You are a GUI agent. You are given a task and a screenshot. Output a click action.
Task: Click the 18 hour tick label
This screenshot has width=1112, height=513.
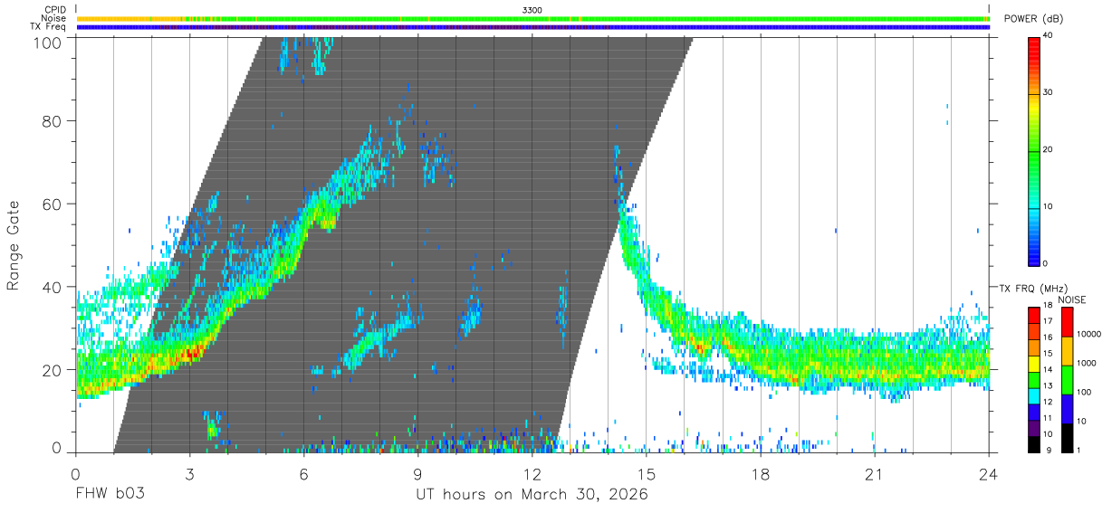point(761,473)
